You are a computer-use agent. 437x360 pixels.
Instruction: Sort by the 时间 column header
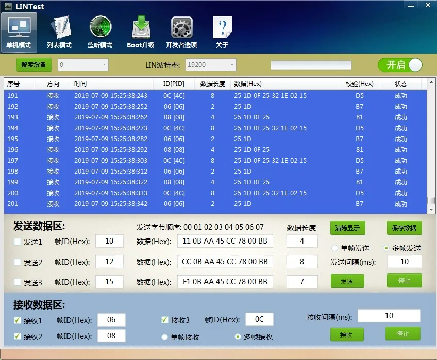(x=80, y=84)
